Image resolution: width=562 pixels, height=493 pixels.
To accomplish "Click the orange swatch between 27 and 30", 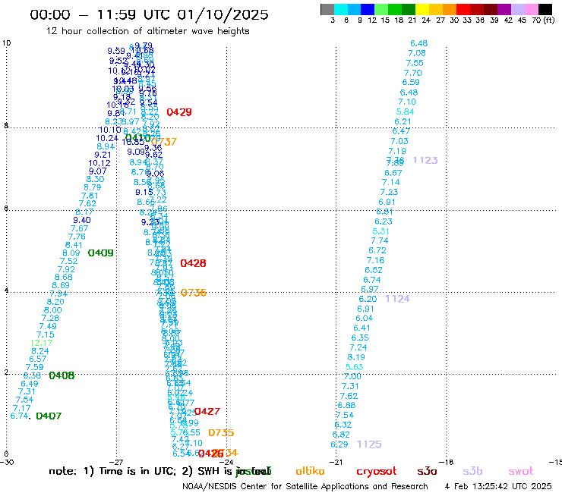I will [450, 9].
